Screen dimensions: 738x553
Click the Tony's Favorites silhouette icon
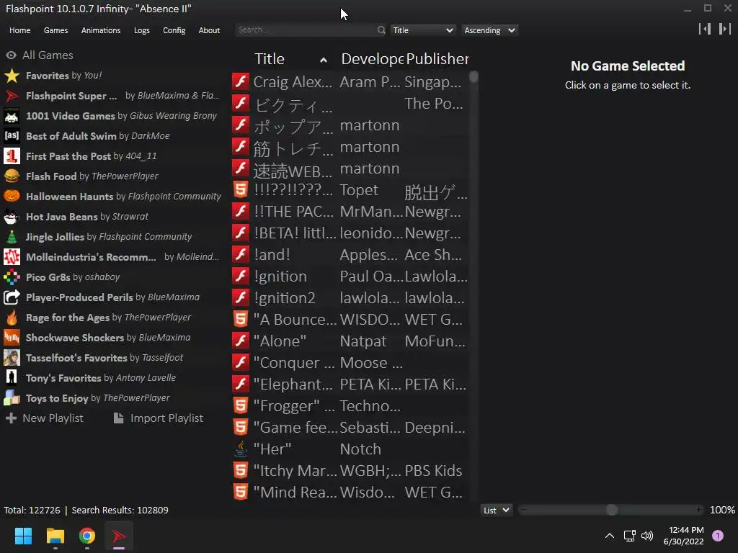pos(12,377)
